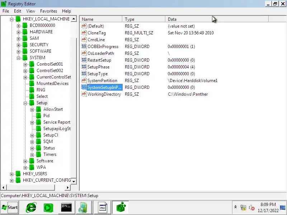The image size is (287, 215).
Task: Click the taskbar icon right of Command Prompt
Action: [x=84, y=207]
